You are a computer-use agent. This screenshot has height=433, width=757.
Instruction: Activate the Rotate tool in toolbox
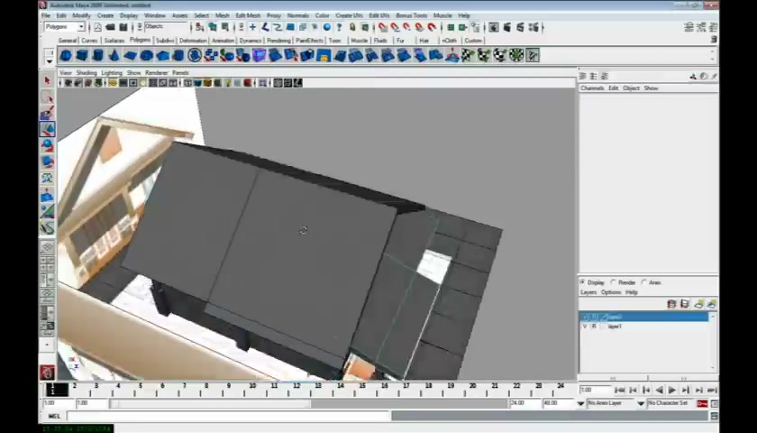point(47,145)
